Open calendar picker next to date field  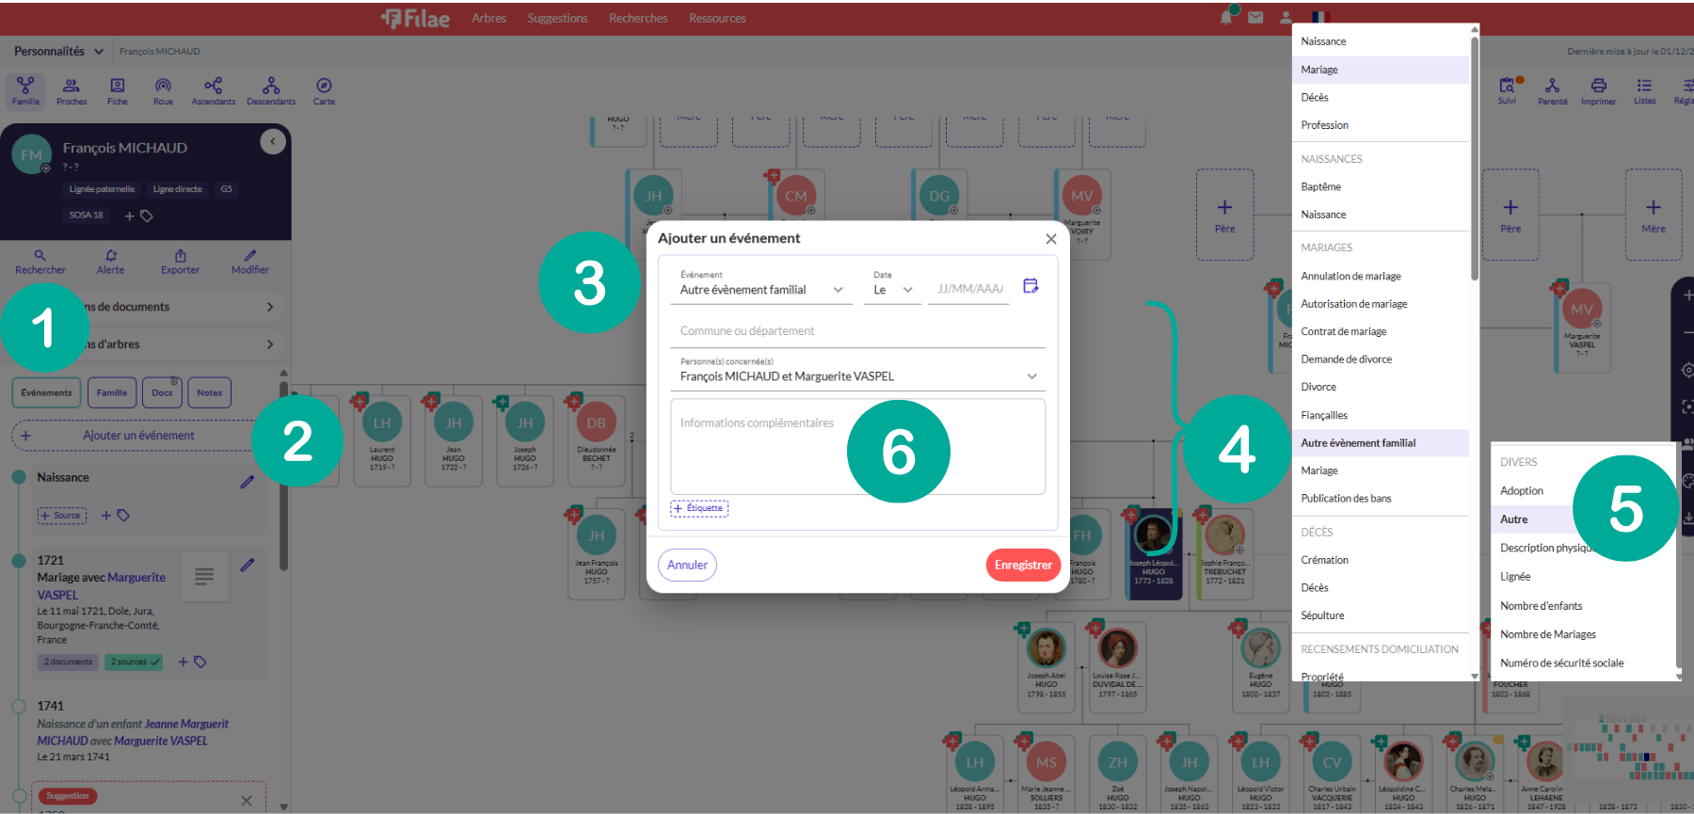[x=1031, y=286]
